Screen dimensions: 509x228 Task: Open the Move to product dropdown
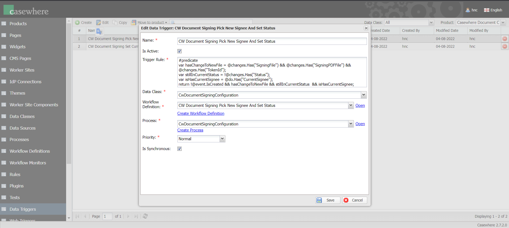point(149,23)
